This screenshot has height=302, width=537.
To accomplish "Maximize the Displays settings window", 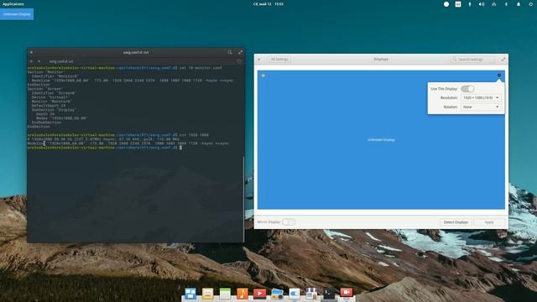I will (503, 60).
